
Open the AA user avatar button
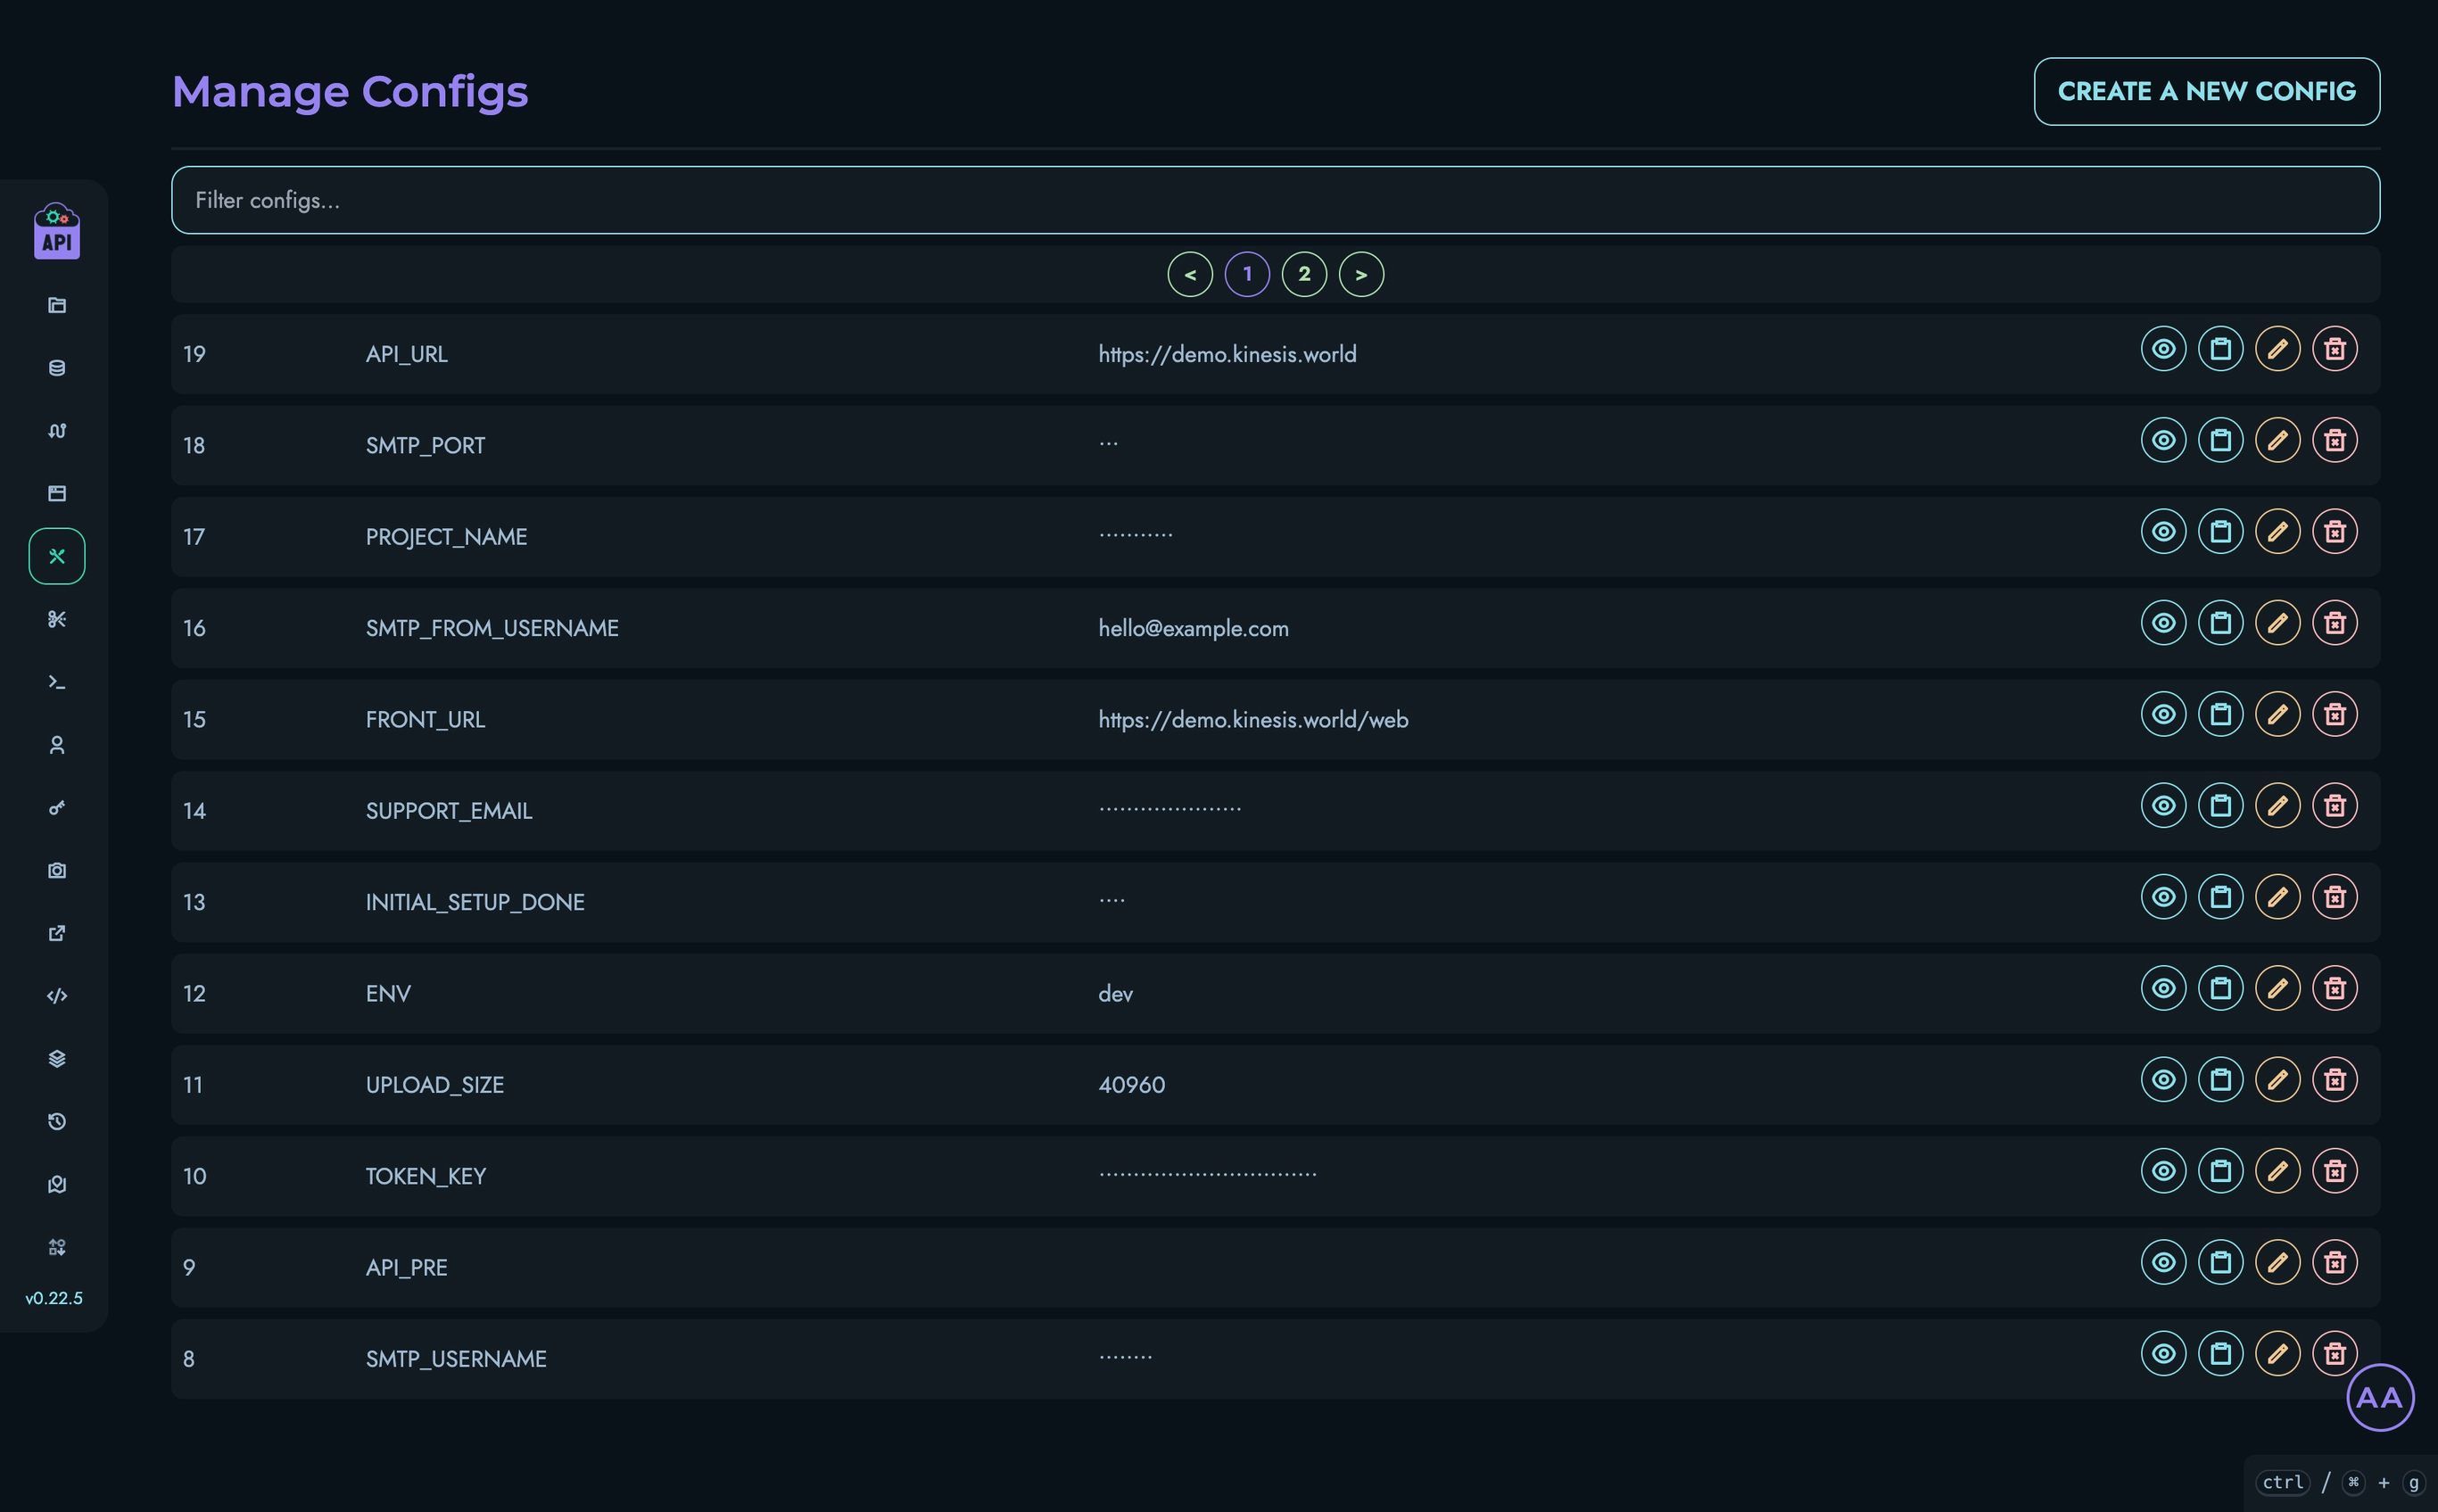pos(2380,1397)
